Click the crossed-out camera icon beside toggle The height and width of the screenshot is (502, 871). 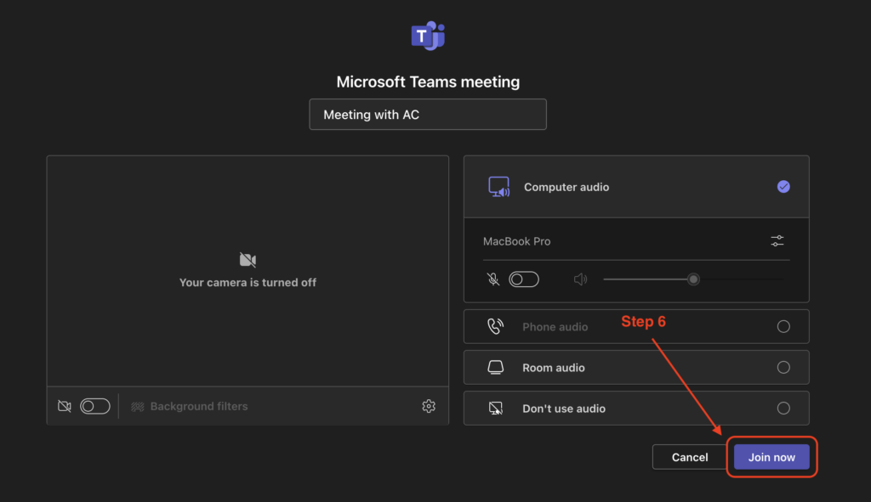point(64,407)
